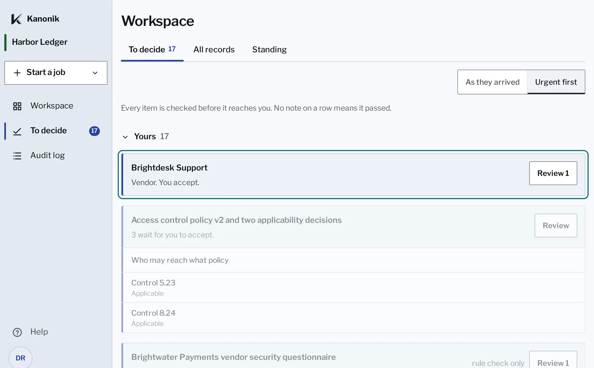Screen dimensions: 594x368
Task: Sort by Urgent first
Action: point(556,82)
